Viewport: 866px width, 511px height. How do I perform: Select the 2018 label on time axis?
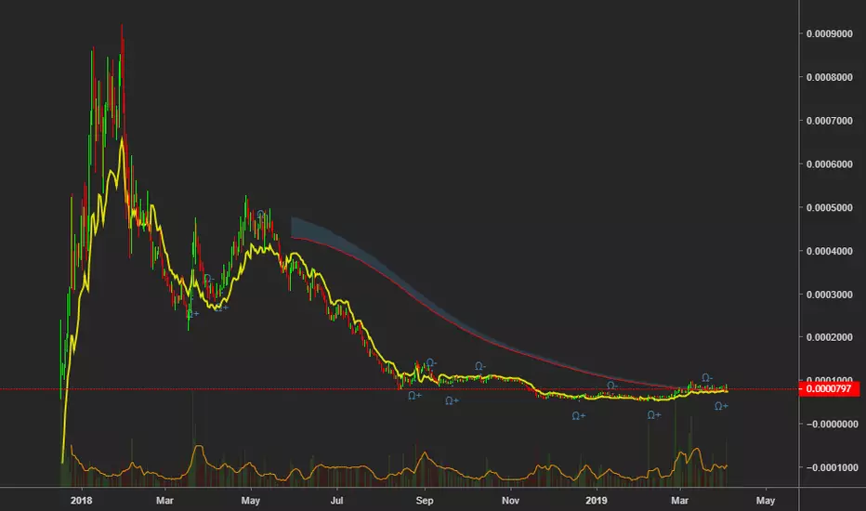(81, 501)
